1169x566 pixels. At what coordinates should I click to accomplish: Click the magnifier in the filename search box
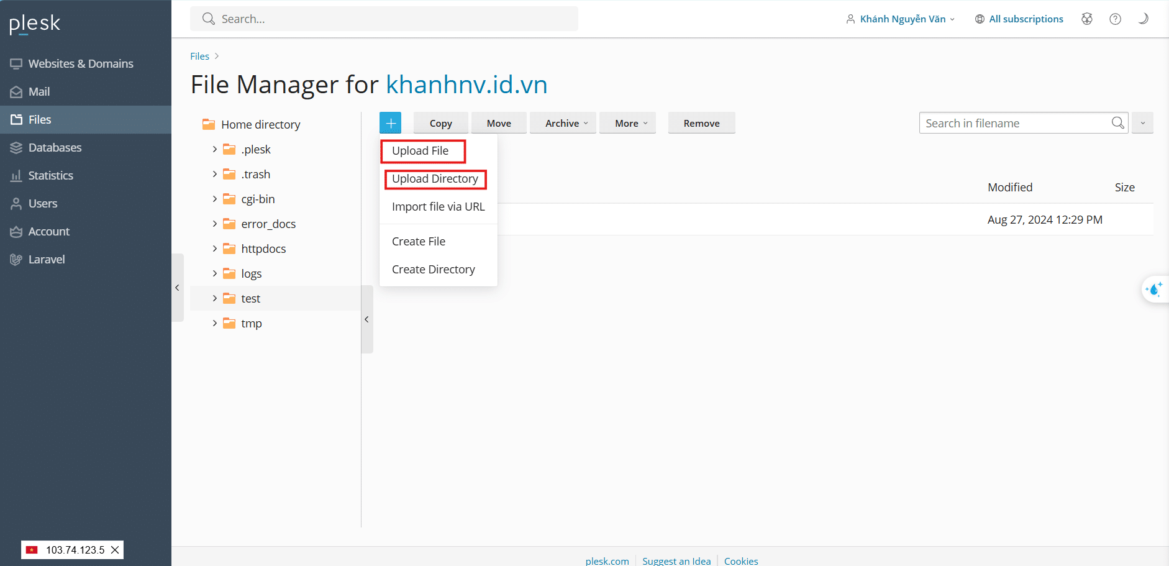coord(1117,122)
